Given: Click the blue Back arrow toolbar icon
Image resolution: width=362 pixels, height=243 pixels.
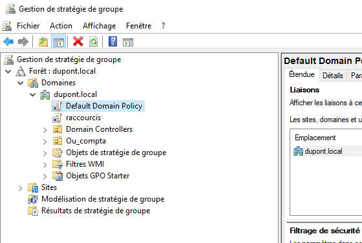Looking at the screenshot, I should point(8,42).
